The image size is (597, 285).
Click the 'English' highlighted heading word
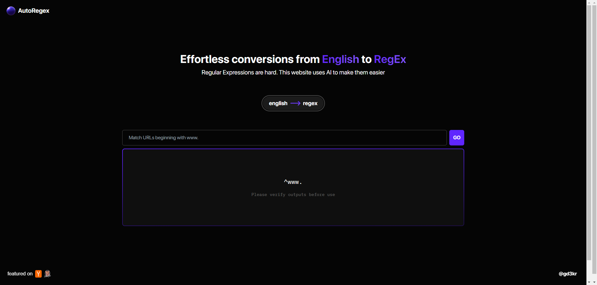tap(340, 59)
